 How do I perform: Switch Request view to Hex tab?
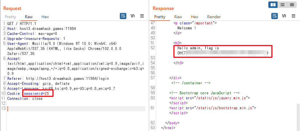pyautogui.click(x=45, y=17)
